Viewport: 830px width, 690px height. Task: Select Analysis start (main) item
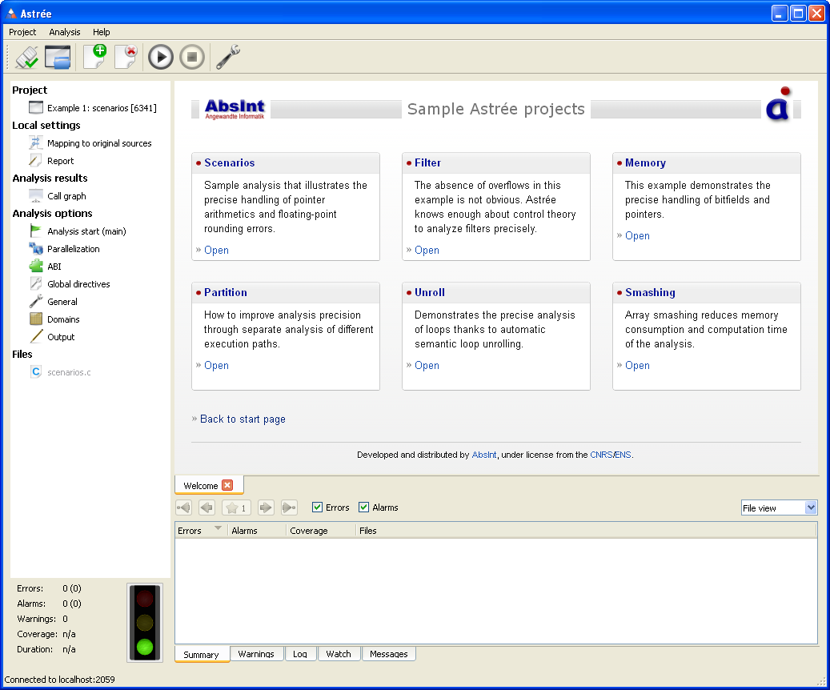pos(86,231)
